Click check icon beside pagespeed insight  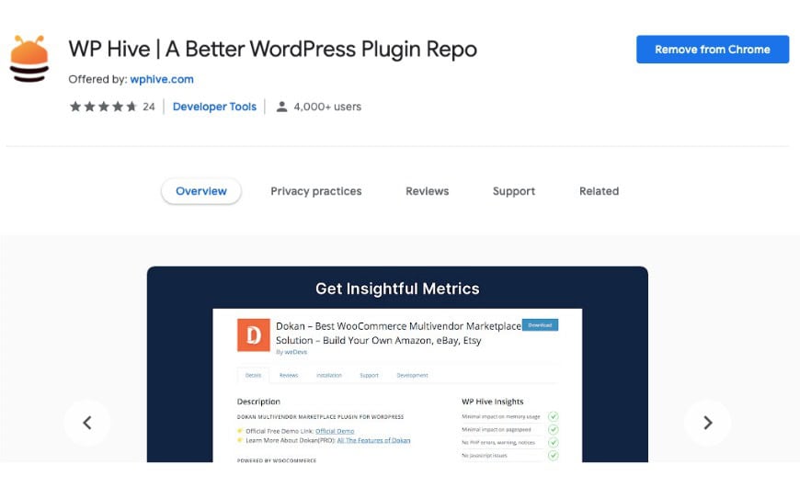553,429
